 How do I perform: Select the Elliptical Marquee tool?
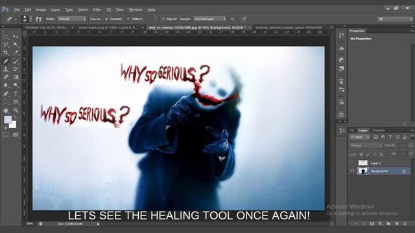pos(6,36)
